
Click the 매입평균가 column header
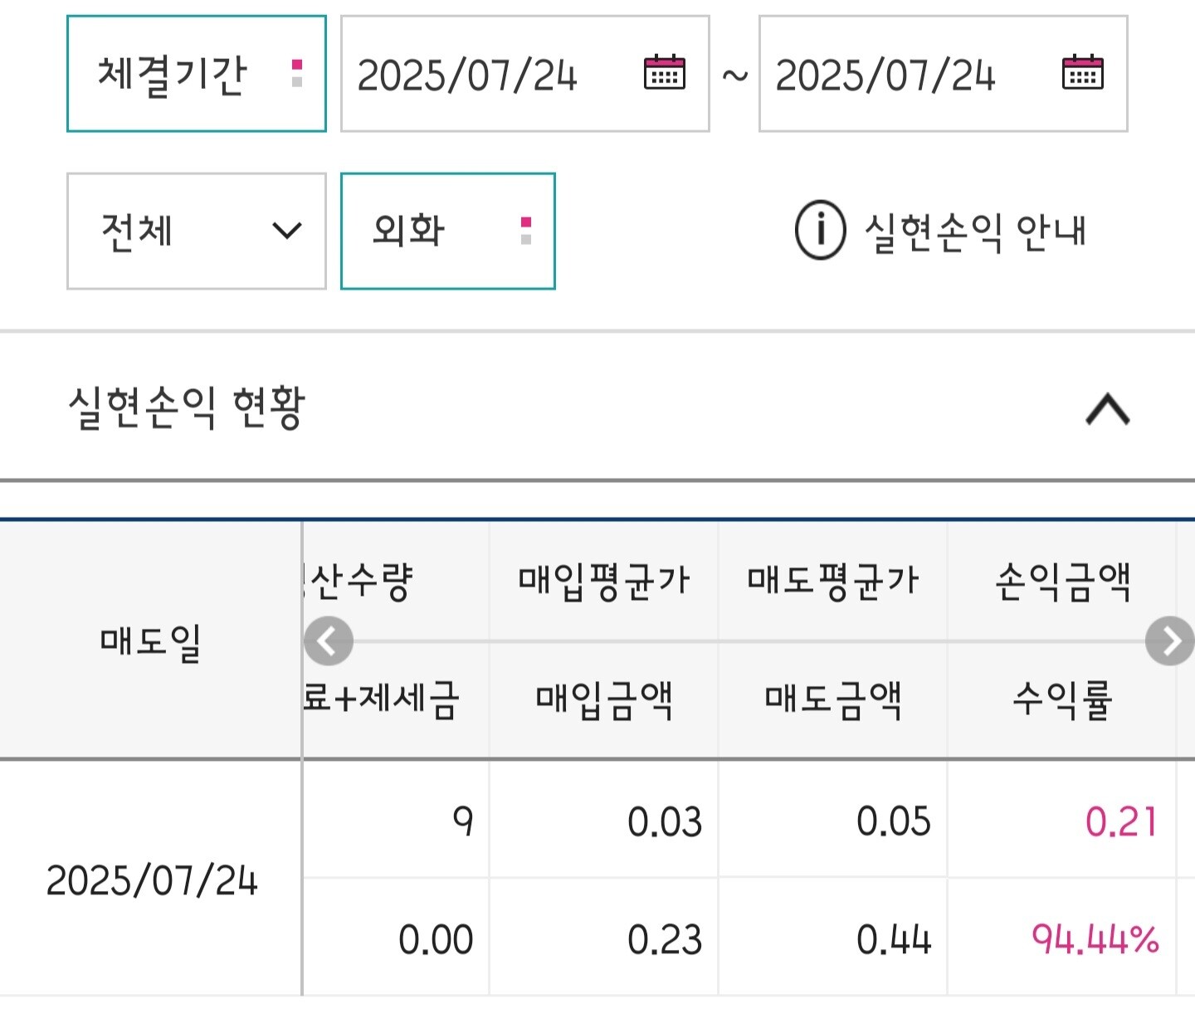coord(603,580)
